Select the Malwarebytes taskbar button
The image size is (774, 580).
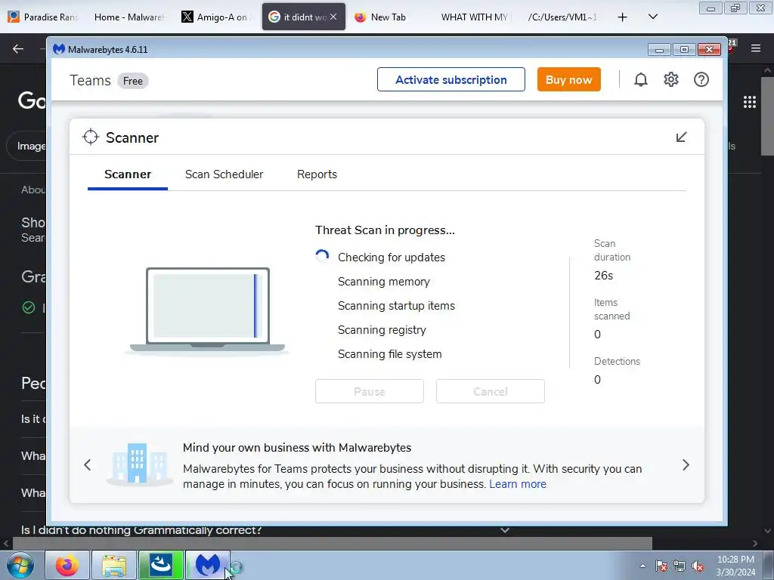point(208,565)
